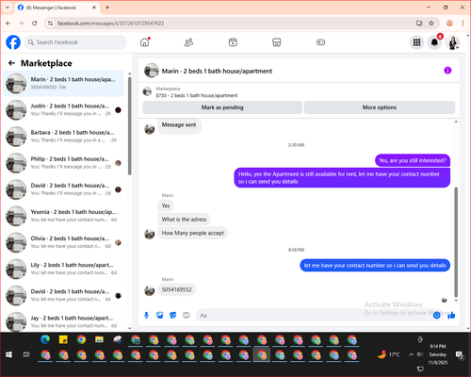The width and height of the screenshot is (471, 377).
Task: Select the Messenger | Facebook tab
Action: (57, 8)
